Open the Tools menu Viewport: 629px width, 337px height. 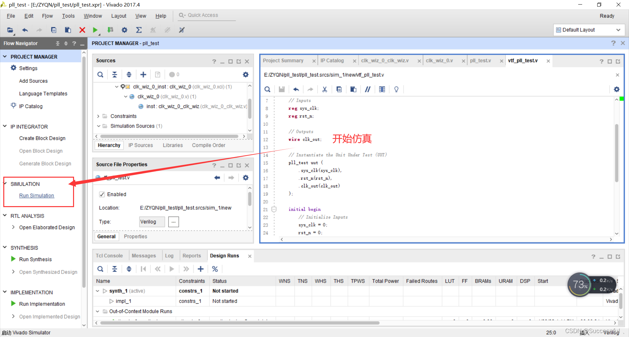[68, 16]
